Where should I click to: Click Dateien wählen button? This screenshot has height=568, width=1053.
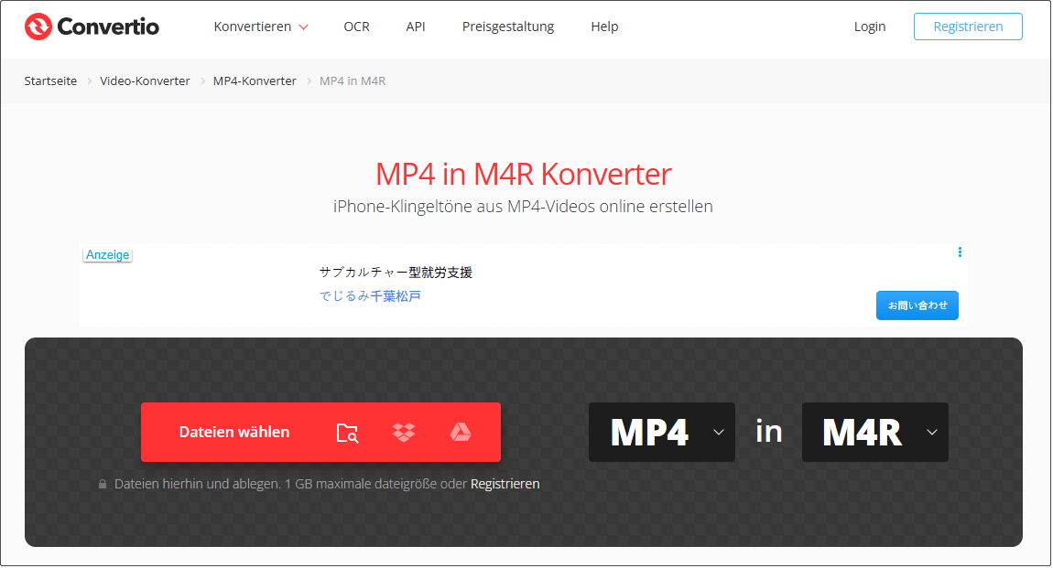pos(234,433)
